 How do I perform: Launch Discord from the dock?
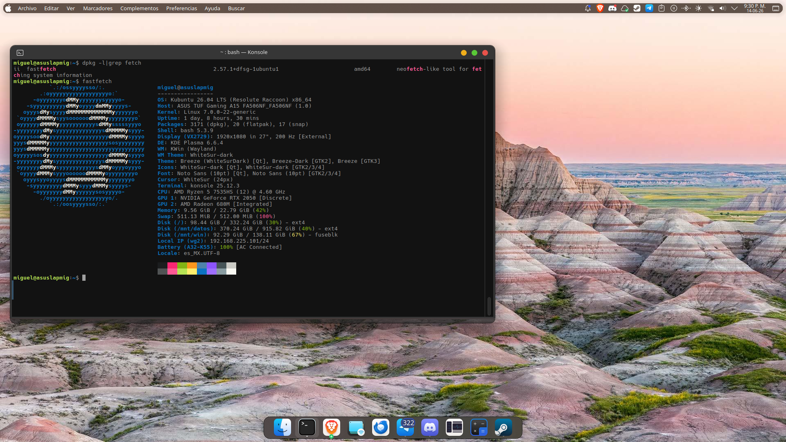pyautogui.click(x=430, y=428)
